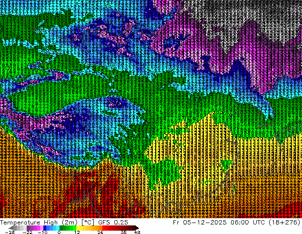Click the '-22' legend label

click(x=28, y=232)
